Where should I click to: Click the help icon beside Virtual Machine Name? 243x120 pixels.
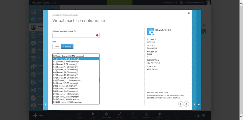coord(75,31)
